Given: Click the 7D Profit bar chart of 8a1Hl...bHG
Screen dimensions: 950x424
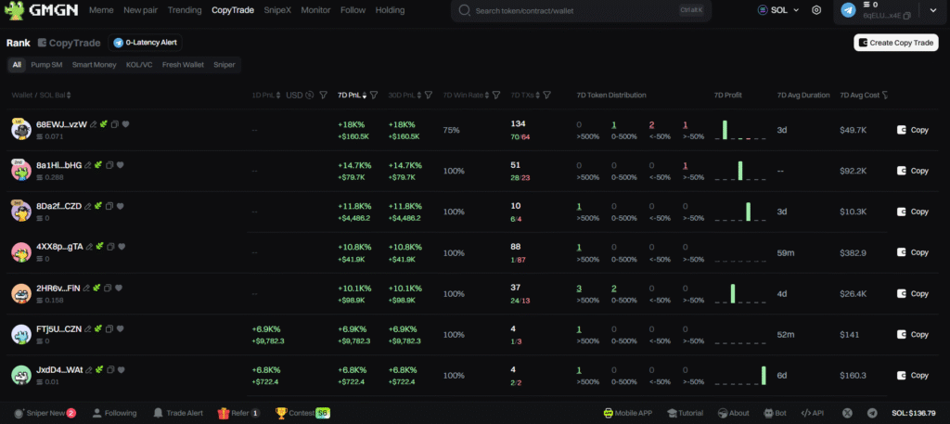Looking at the screenshot, I should [x=740, y=171].
